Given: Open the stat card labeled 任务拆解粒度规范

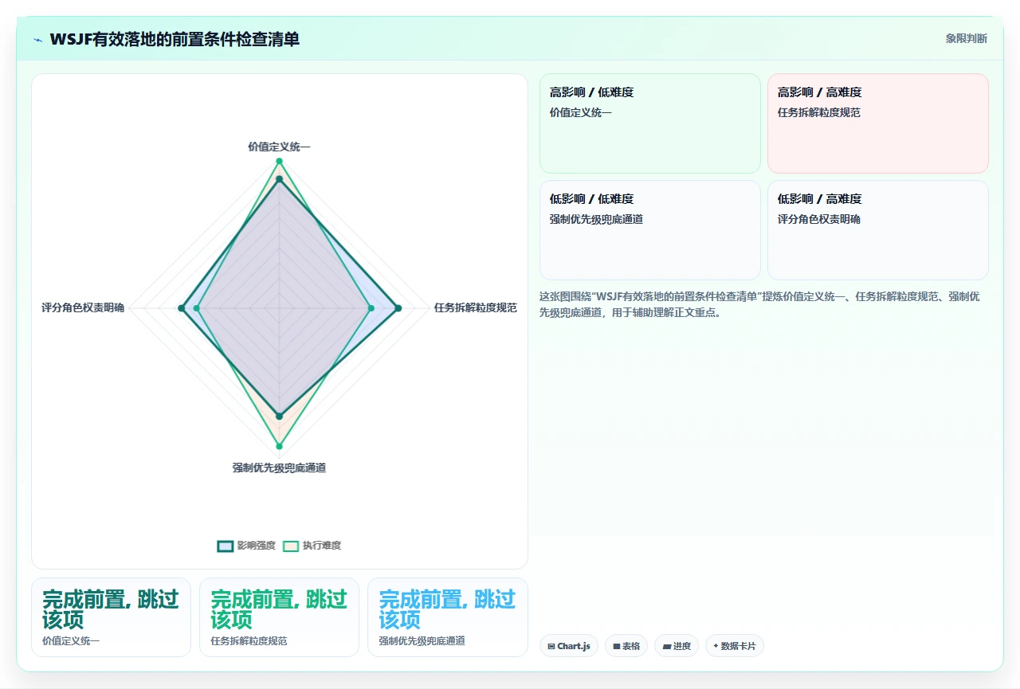Looking at the screenshot, I should tap(279, 617).
